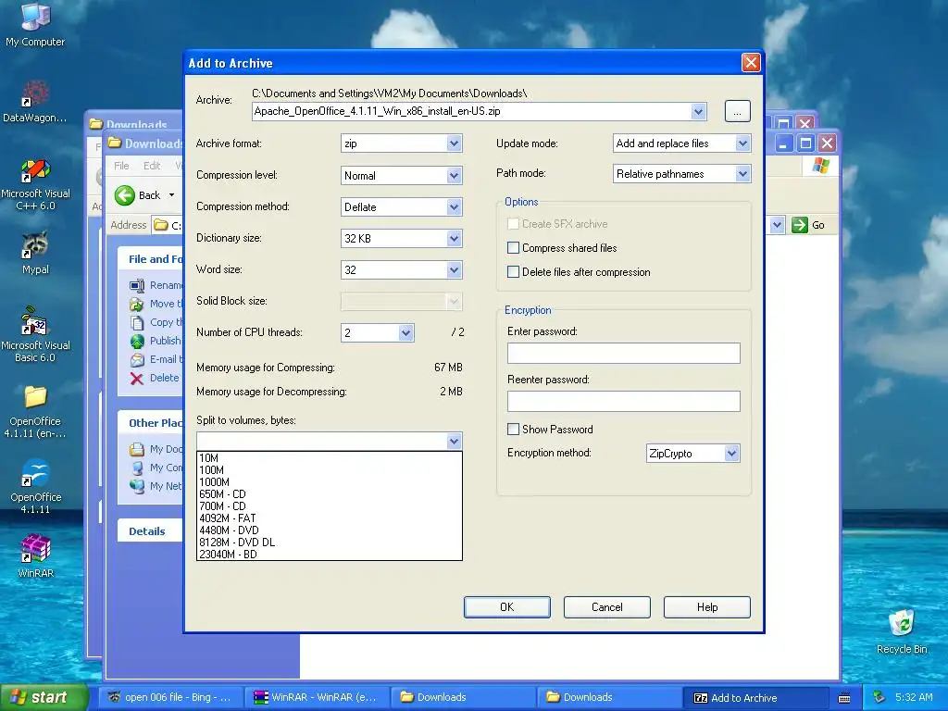The image size is (948, 711).
Task: Click the Publish globe icon in sidebar
Action: coord(137,341)
